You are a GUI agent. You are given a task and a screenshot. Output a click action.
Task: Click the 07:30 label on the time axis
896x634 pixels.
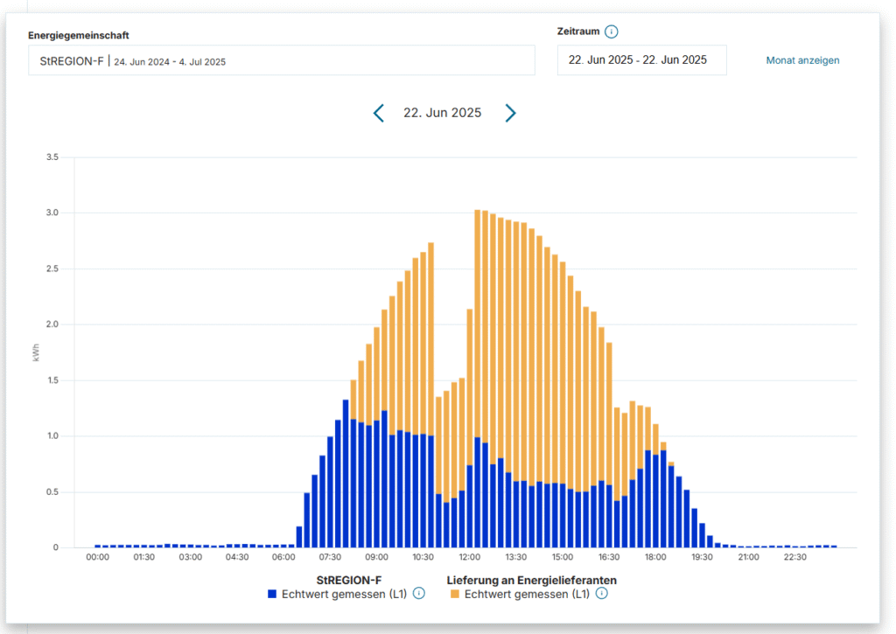click(329, 557)
